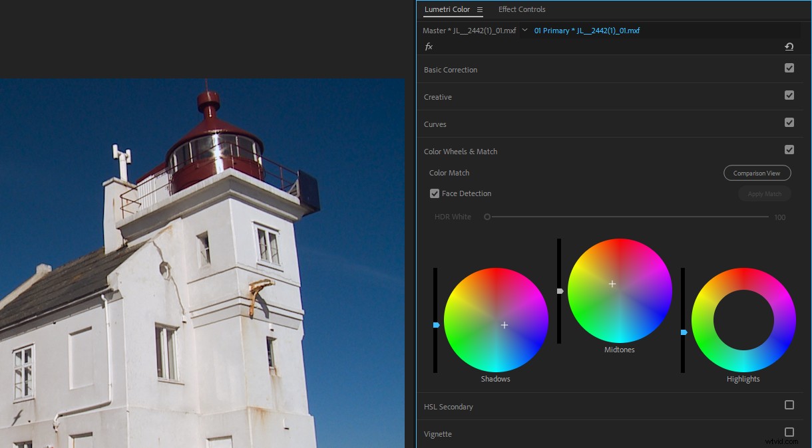Click the crosshair in the Shadows wheel
The width and height of the screenshot is (812, 448).
click(x=505, y=325)
